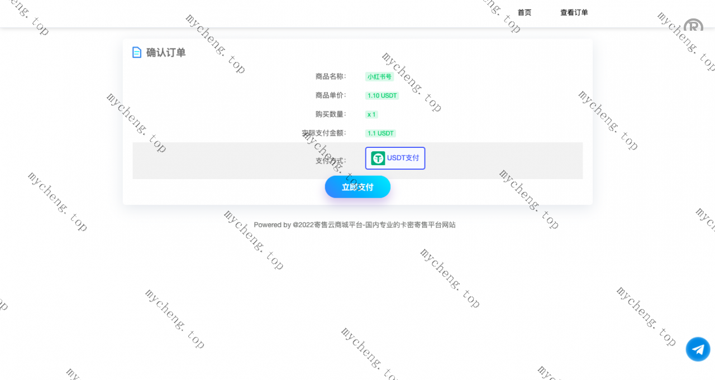The height and width of the screenshot is (380, 715).
Task: Click the 确认订单 heading text
Action: pos(166,52)
